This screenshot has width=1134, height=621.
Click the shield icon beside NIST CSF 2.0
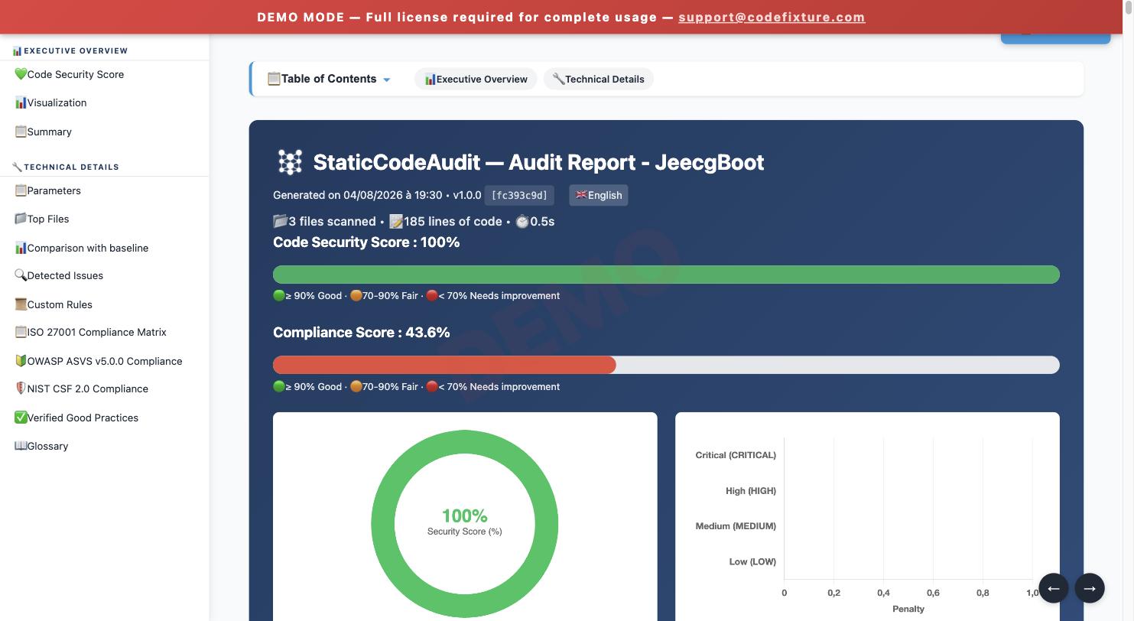[21, 389]
